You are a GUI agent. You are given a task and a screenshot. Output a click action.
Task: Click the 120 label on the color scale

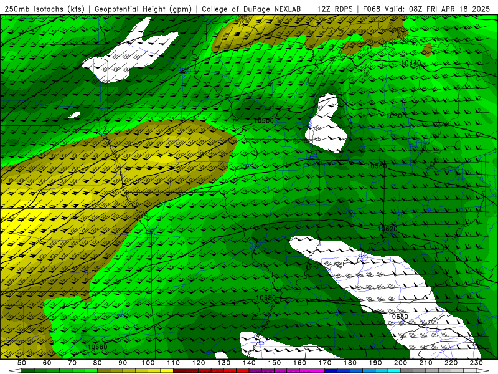[x=199, y=363]
